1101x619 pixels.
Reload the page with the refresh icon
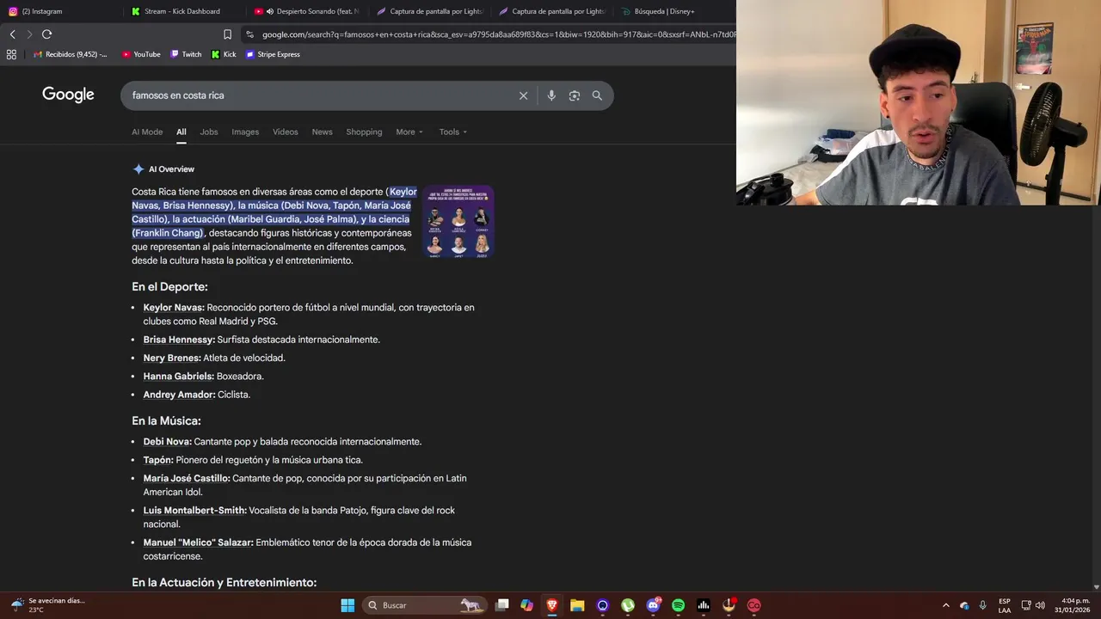(x=46, y=34)
